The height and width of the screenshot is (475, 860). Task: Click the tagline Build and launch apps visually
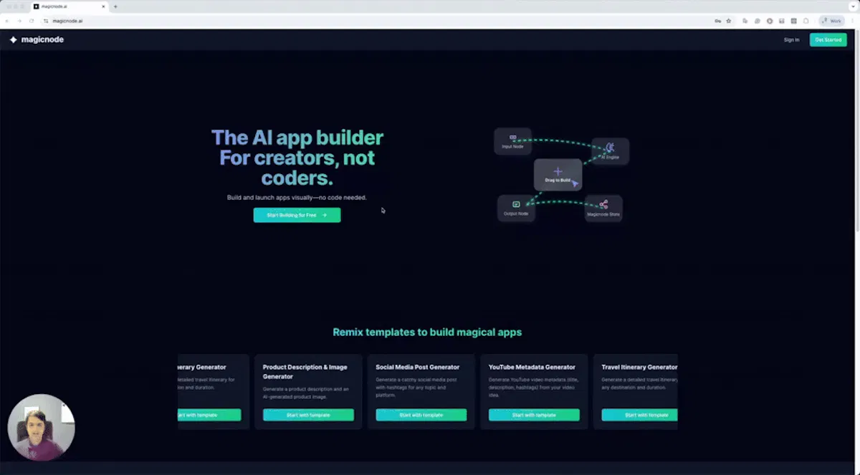click(297, 197)
